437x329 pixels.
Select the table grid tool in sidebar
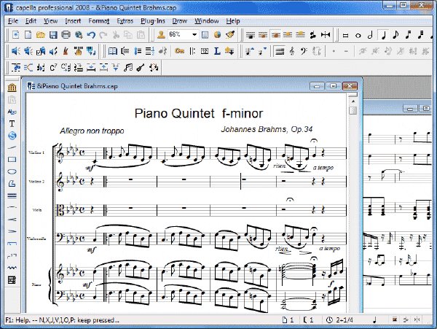point(12,280)
